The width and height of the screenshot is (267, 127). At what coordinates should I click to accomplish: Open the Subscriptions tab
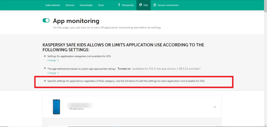[53, 5]
